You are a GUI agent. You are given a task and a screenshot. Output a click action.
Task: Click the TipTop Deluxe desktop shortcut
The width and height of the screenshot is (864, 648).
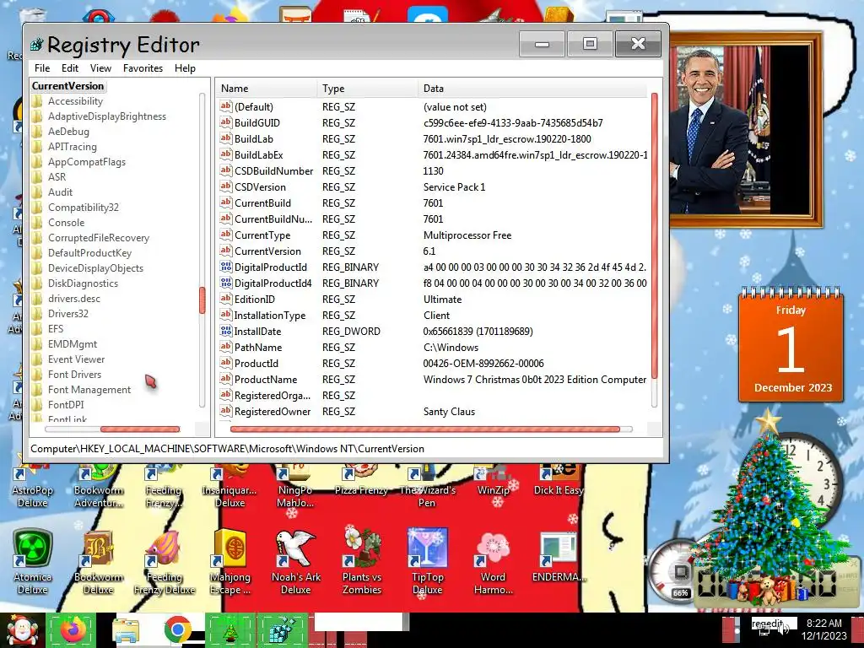pos(427,562)
